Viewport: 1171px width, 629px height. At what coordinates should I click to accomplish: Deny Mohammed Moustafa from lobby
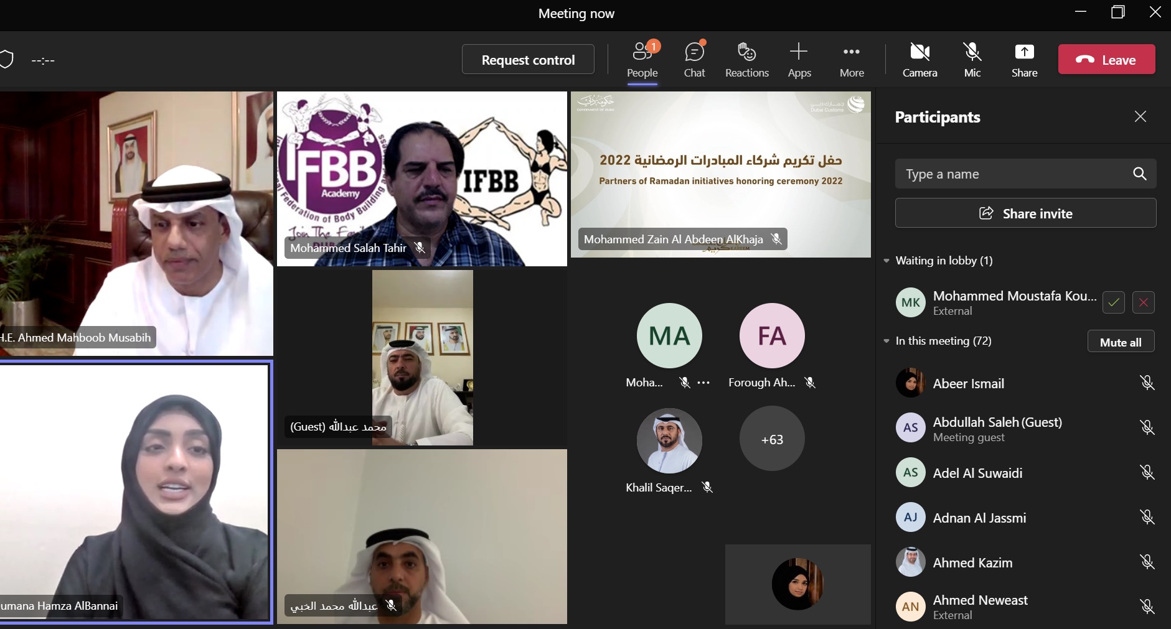(x=1143, y=302)
